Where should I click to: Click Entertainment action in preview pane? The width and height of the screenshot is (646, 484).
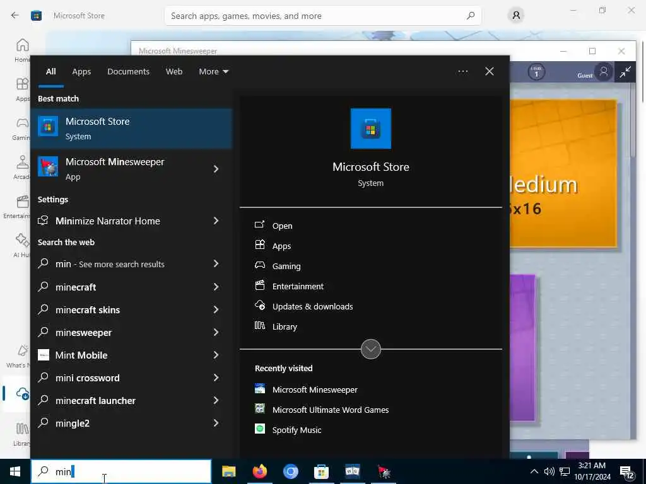pos(289,286)
